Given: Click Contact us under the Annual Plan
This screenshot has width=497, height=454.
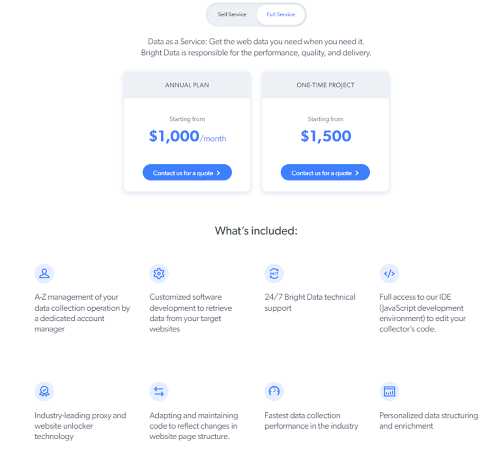Looking at the screenshot, I should pyautogui.click(x=187, y=172).
